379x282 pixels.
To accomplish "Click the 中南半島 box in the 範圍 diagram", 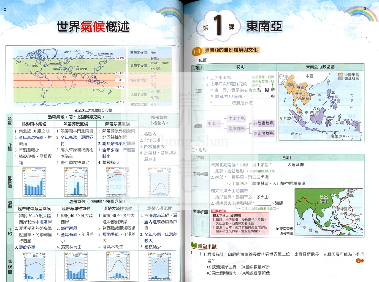I will [237, 119].
